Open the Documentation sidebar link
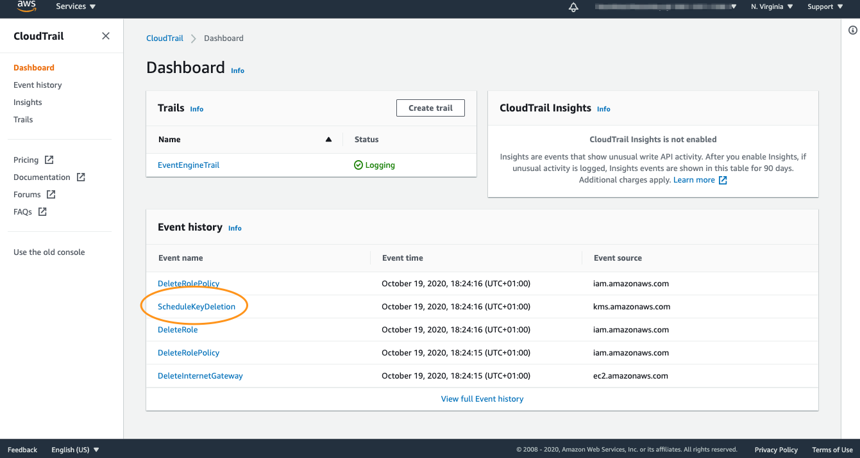The height and width of the screenshot is (458, 860). pyautogui.click(x=42, y=177)
